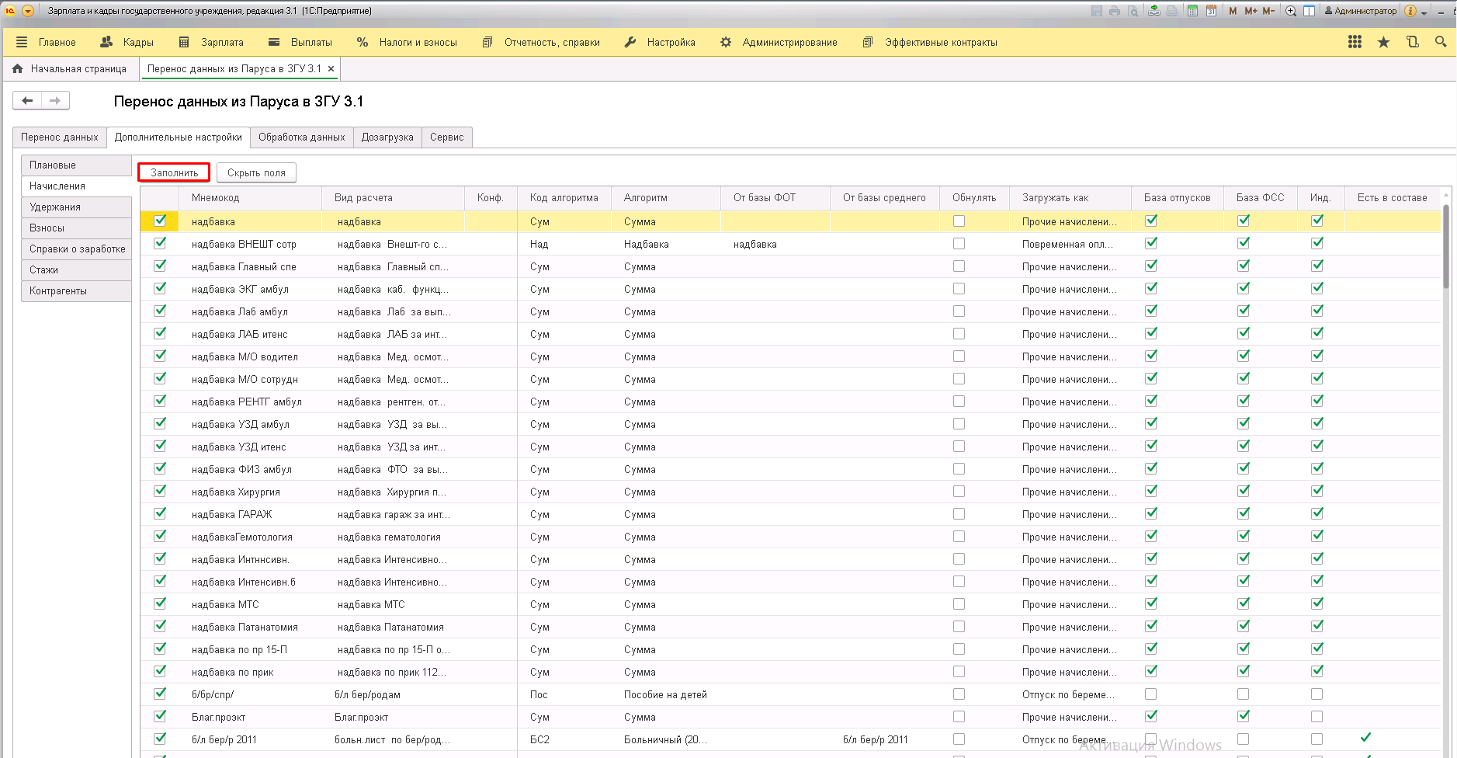
Task: Open the Зарплата section menu
Action: (x=212, y=42)
